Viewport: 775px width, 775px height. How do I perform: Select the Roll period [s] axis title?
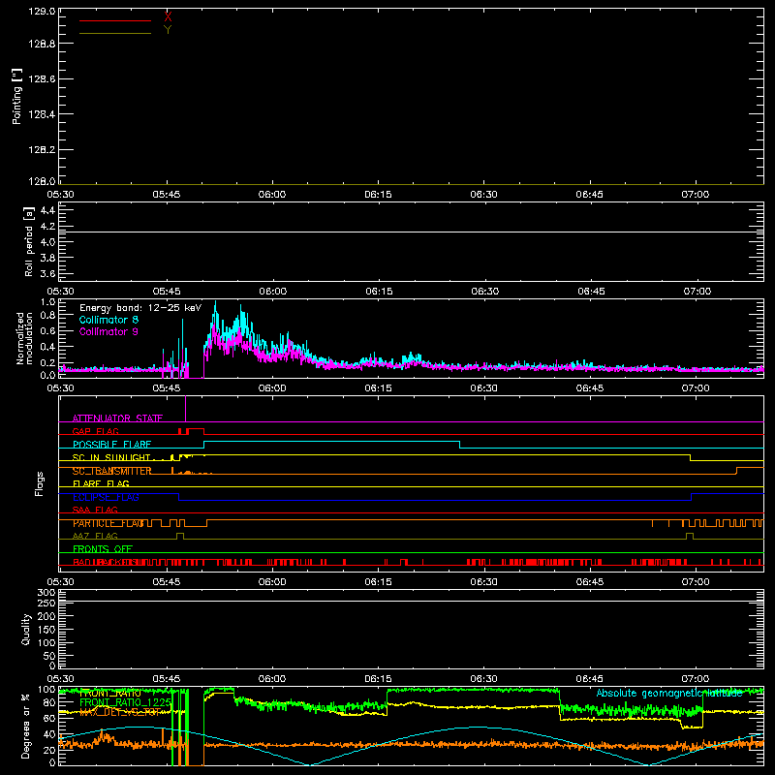[x=29, y=241]
